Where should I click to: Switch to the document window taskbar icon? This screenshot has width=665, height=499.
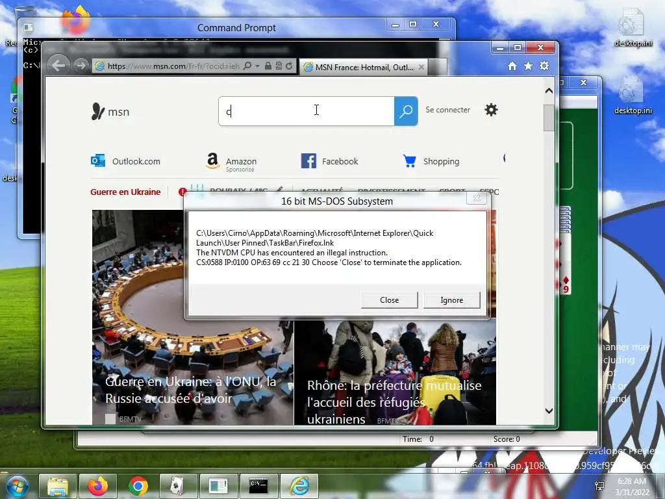(218, 486)
